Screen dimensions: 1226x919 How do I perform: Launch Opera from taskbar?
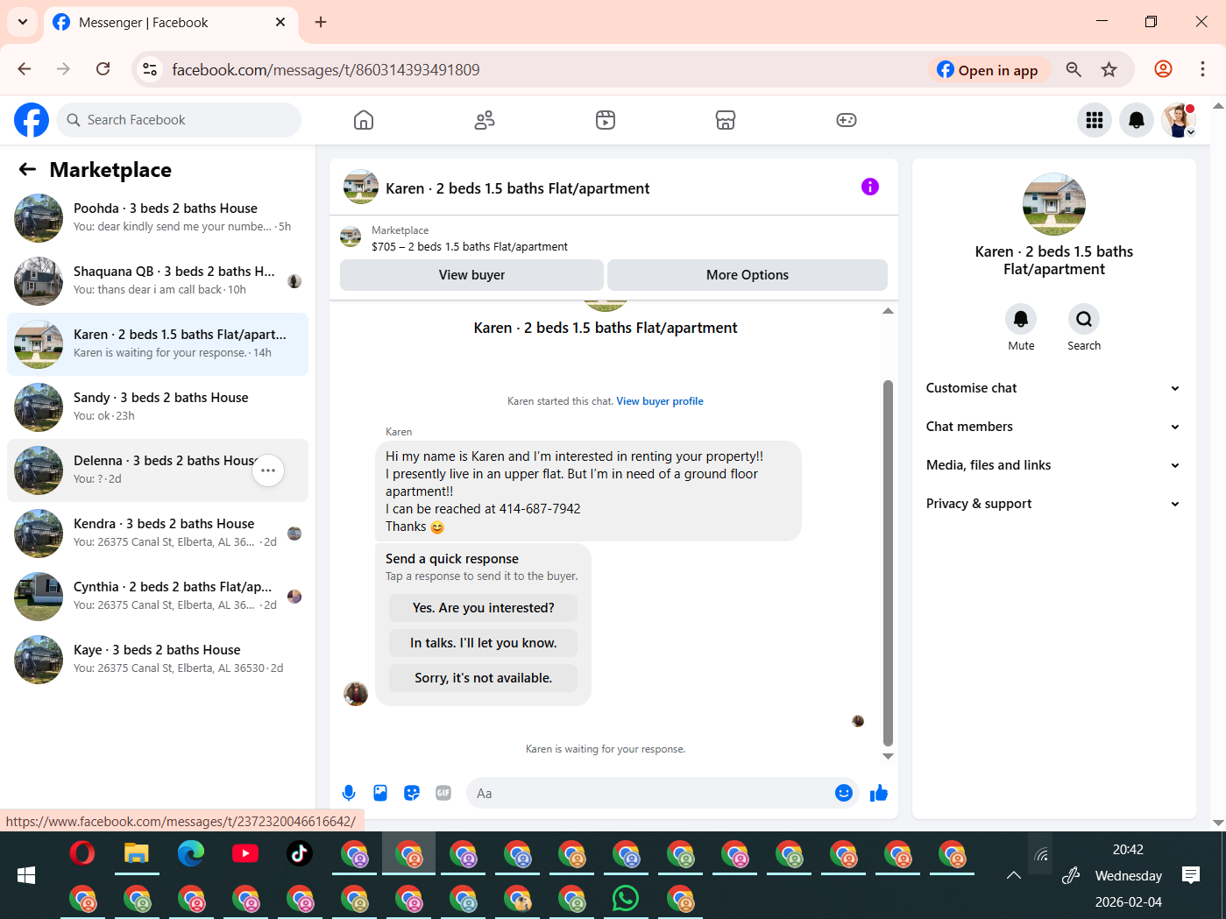point(82,852)
